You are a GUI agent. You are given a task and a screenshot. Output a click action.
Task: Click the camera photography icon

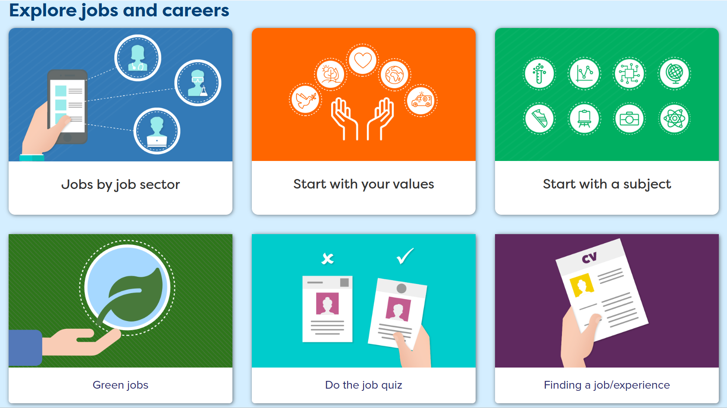coord(629,119)
